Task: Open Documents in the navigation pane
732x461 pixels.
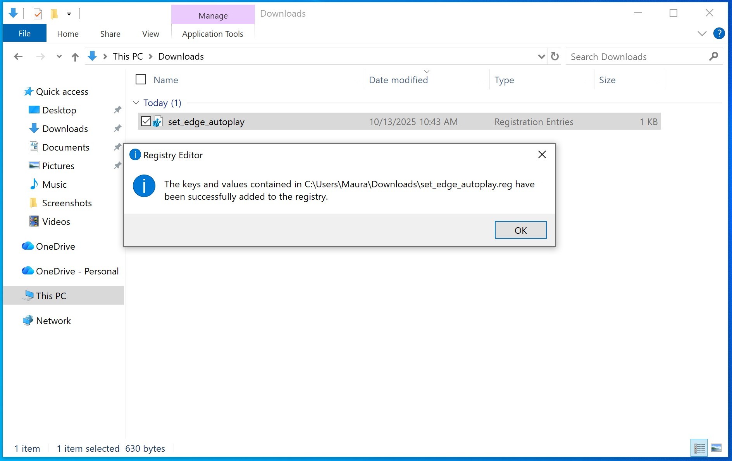Action: 66,147
